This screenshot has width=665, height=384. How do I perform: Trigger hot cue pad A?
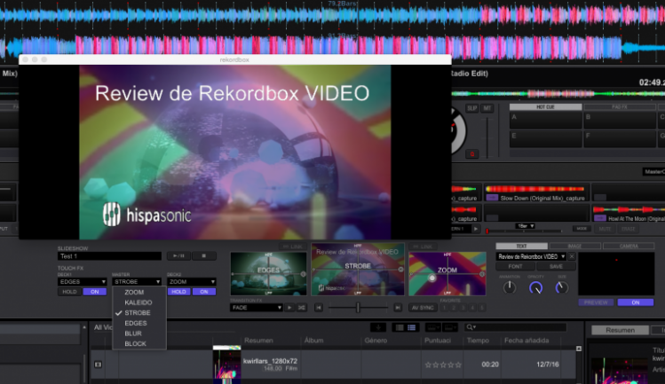[x=545, y=121]
